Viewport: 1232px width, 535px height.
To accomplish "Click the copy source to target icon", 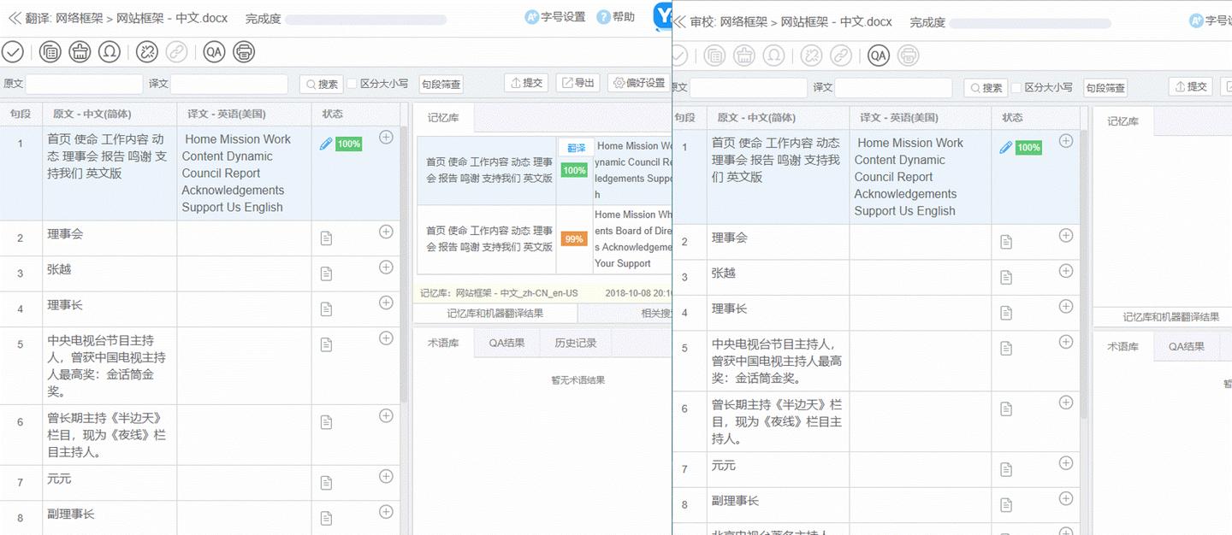I will point(50,52).
